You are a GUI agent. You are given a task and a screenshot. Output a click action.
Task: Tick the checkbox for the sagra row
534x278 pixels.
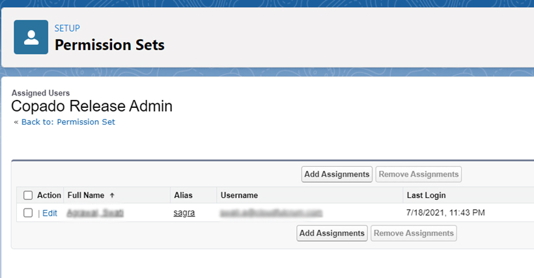(x=28, y=212)
